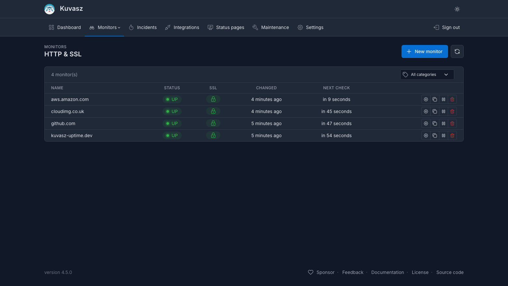Image resolution: width=508 pixels, height=286 pixels.
Task: Open the Documentation link
Action: coord(388,272)
